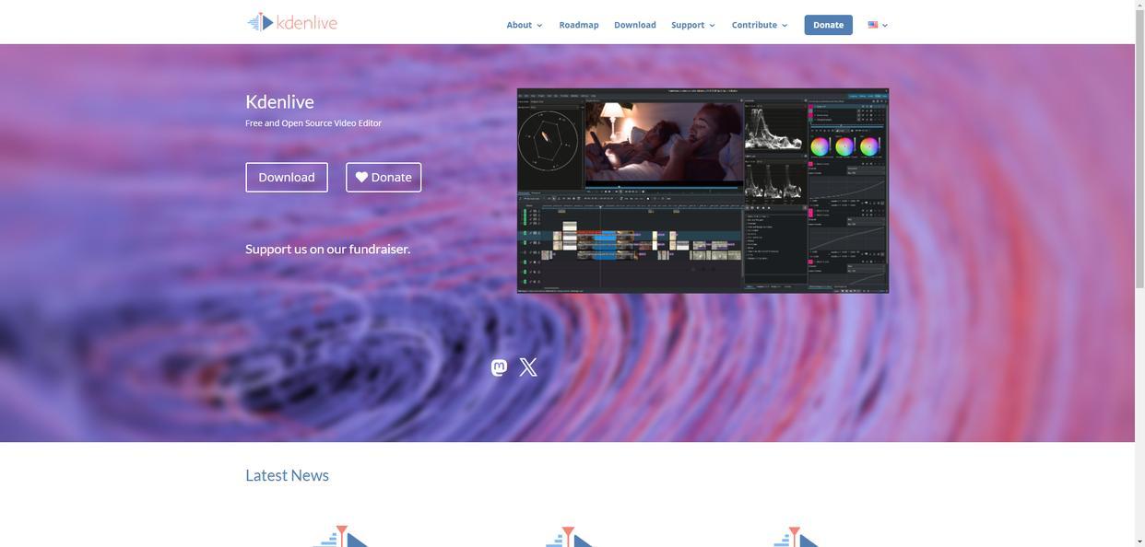1145x547 pixels.
Task: Click the first news post logo thumbnail
Action: [x=340, y=536]
